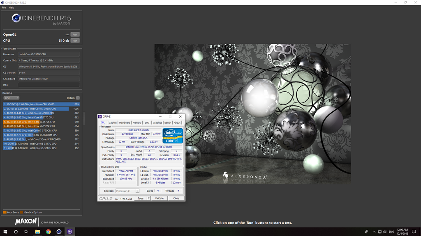This screenshot has width=421, height=236.
Task: Switch to the Bench tab in CPU-Z
Action: tap(168, 123)
